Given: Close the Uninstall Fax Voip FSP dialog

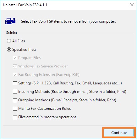Looking at the screenshot, I should 132,5.
